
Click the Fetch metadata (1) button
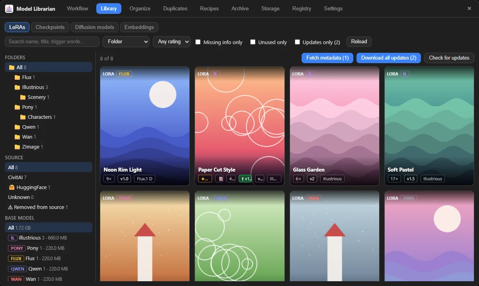coord(327,58)
